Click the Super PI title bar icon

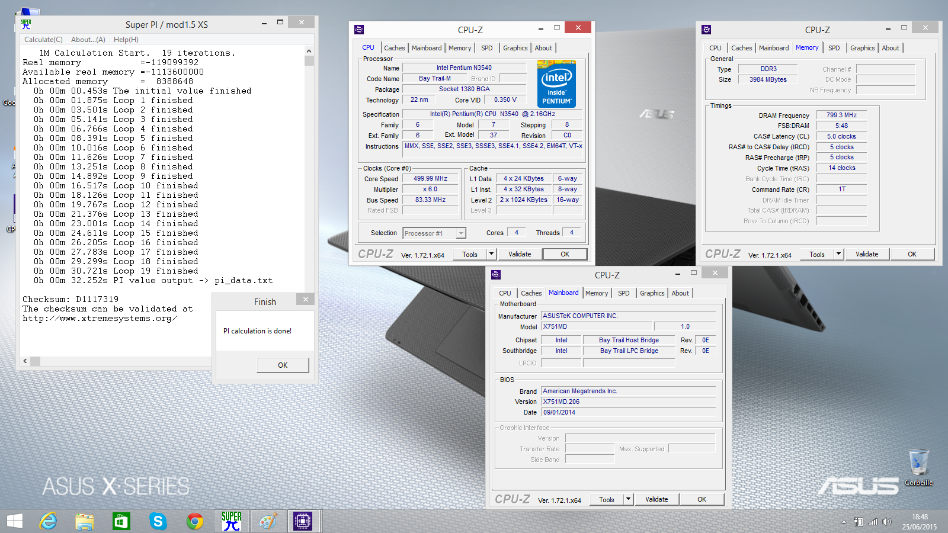(26, 24)
